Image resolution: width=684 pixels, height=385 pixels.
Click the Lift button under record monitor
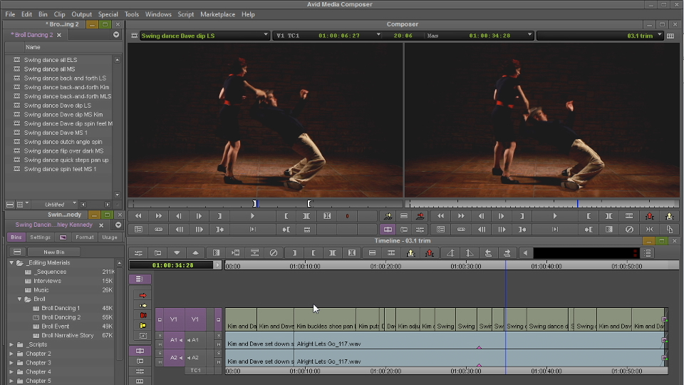(650, 216)
